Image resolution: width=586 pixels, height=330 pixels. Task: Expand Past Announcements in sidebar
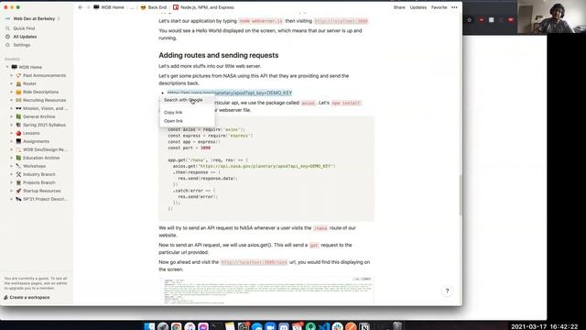pos(11,75)
